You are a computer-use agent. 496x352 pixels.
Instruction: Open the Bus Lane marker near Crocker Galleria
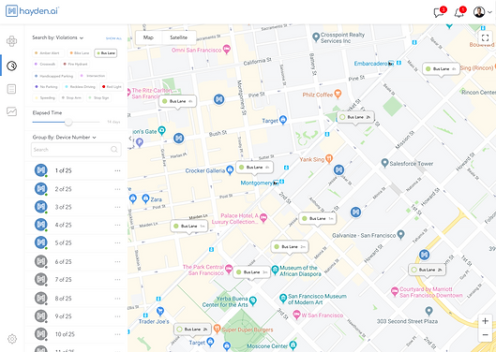254,168
